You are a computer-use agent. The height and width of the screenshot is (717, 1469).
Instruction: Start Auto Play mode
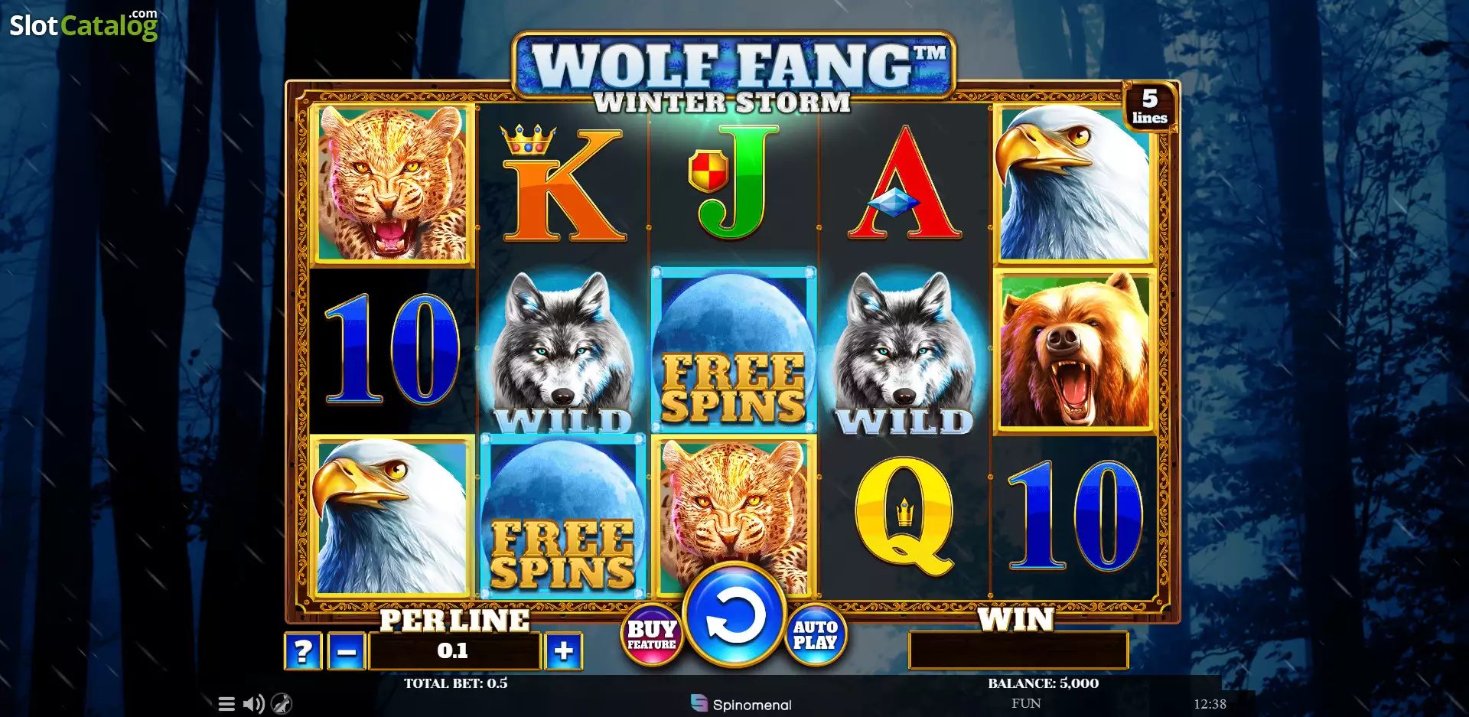[816, 635]
